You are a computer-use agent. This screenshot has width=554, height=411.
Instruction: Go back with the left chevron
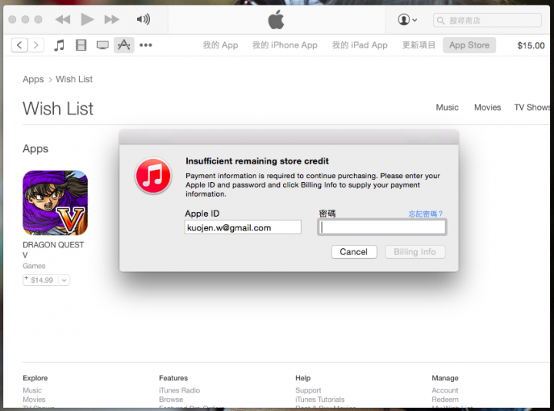19,45
